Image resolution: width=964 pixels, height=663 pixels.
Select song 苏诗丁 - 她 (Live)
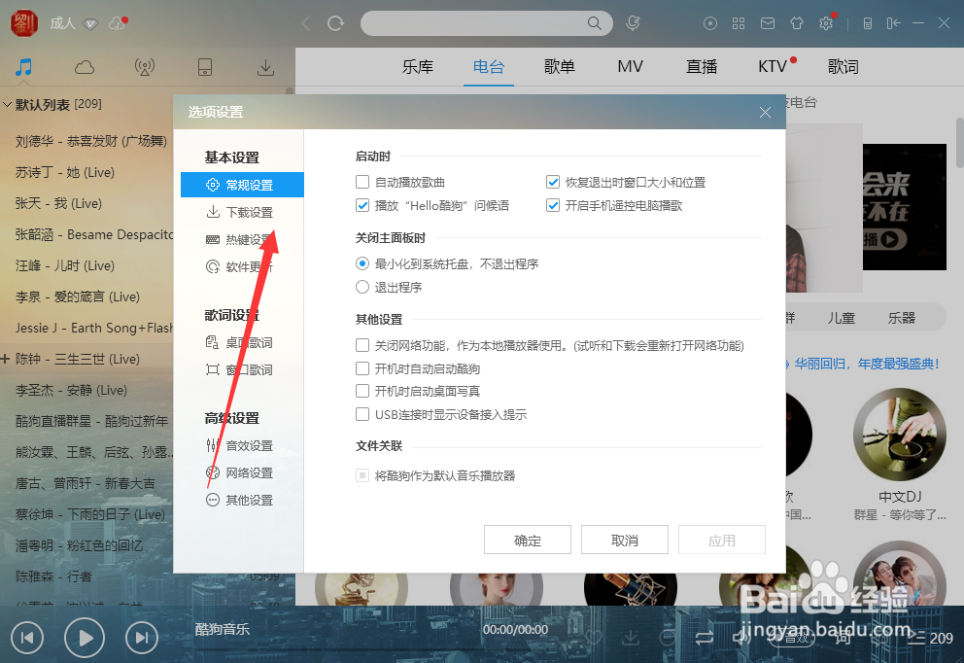click(x=65, y=172)
